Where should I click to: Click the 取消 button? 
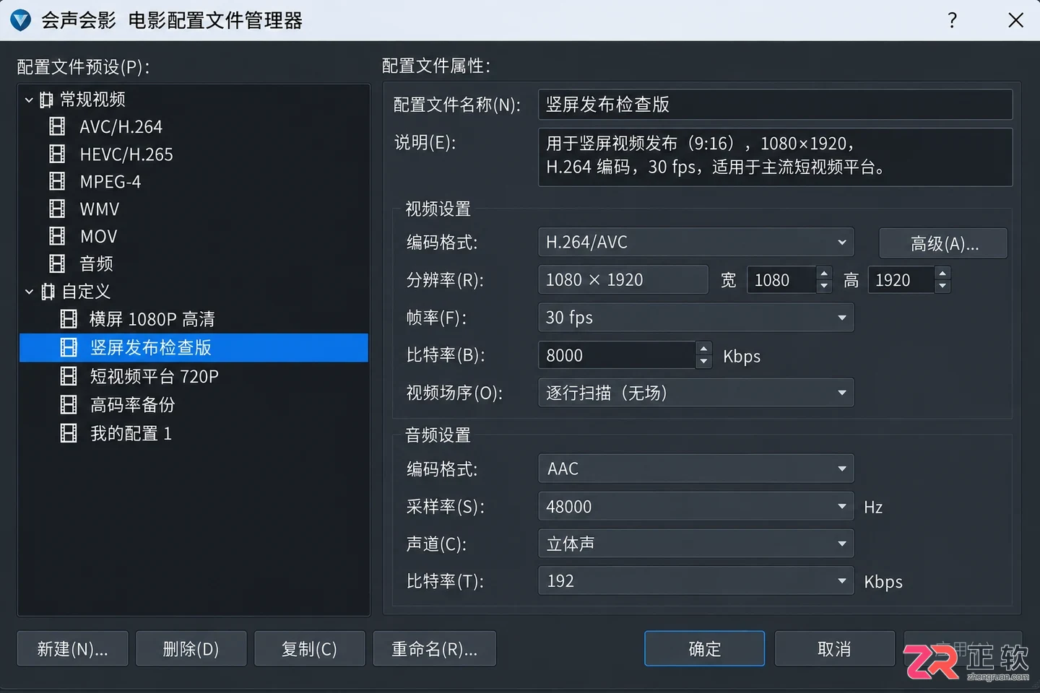coord(834,649)
